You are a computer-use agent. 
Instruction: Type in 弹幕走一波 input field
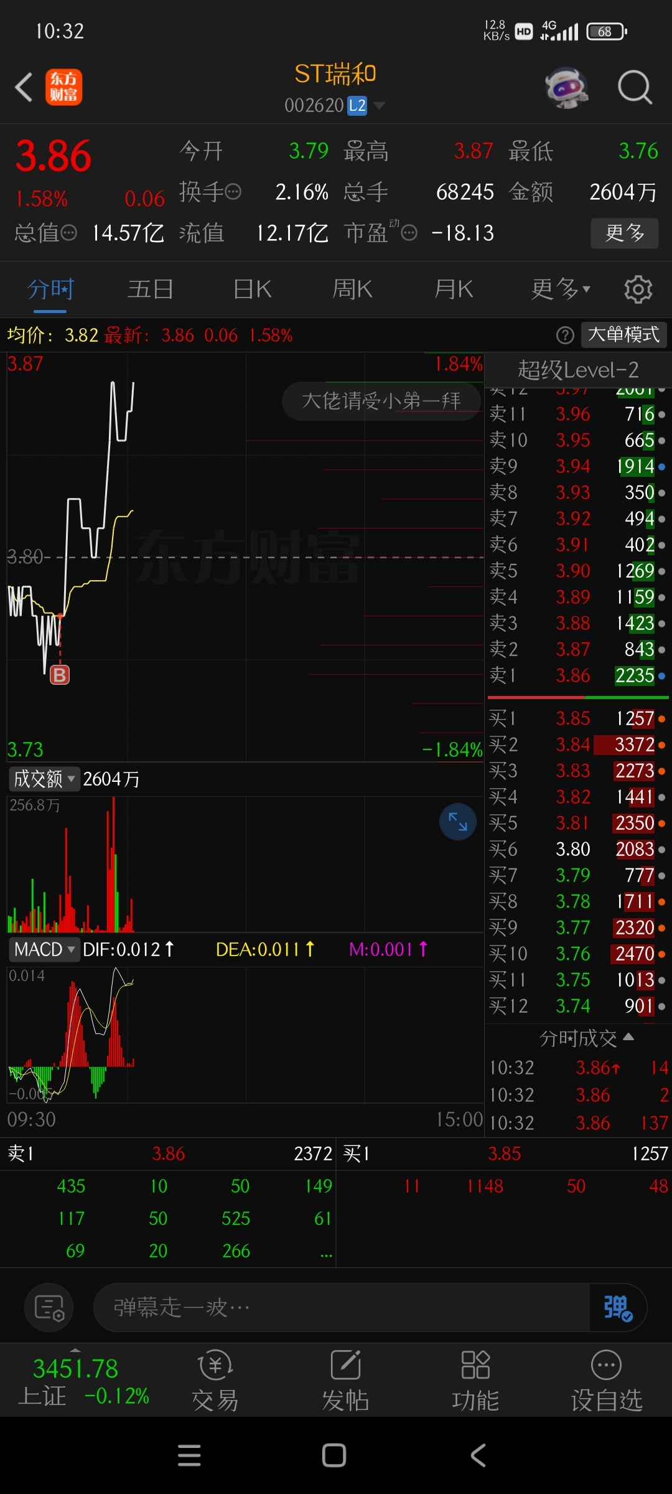point(341,1307)
